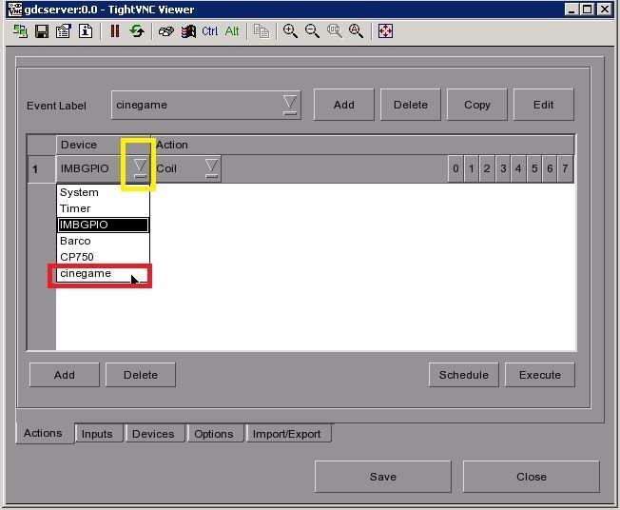The height and width of the screenshot is (510, 620).
Task: Minimize the TightVNC Viewer window
Action: click(571, 10)
